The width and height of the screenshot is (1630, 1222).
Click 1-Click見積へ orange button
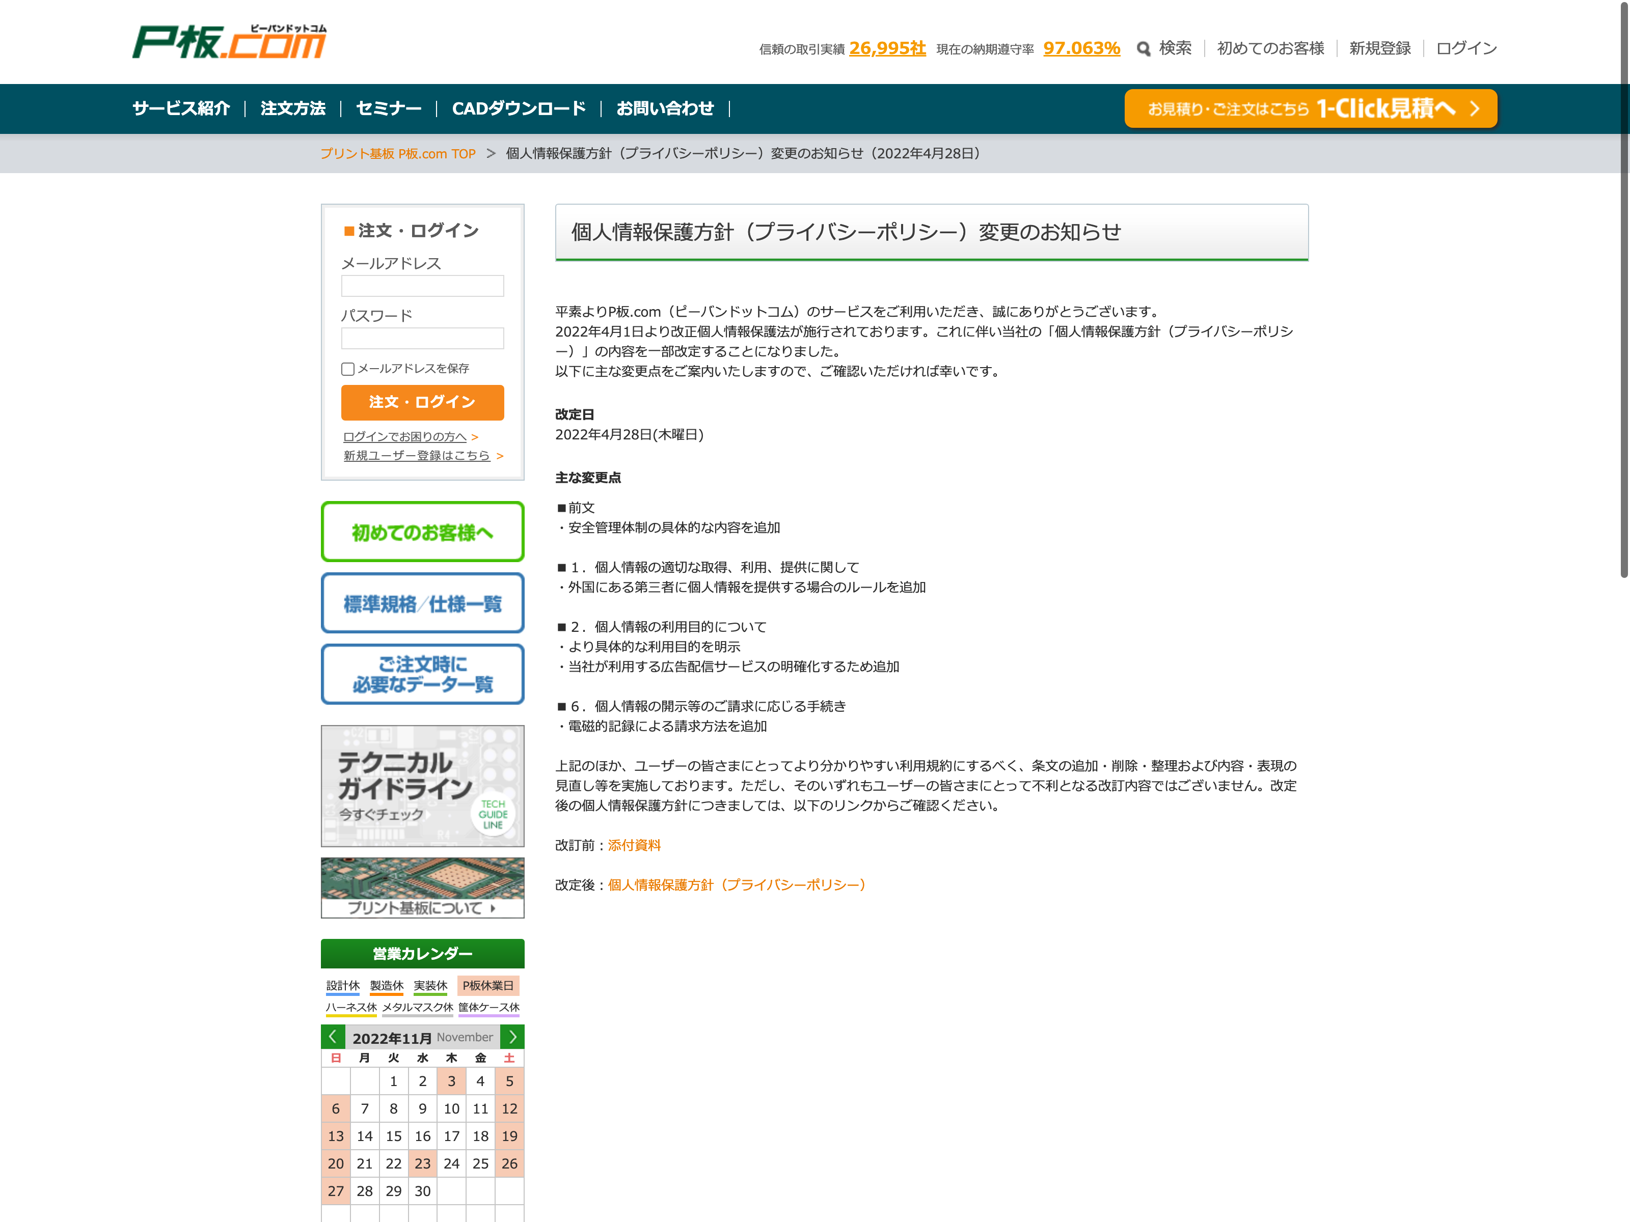click(1310, 109)
